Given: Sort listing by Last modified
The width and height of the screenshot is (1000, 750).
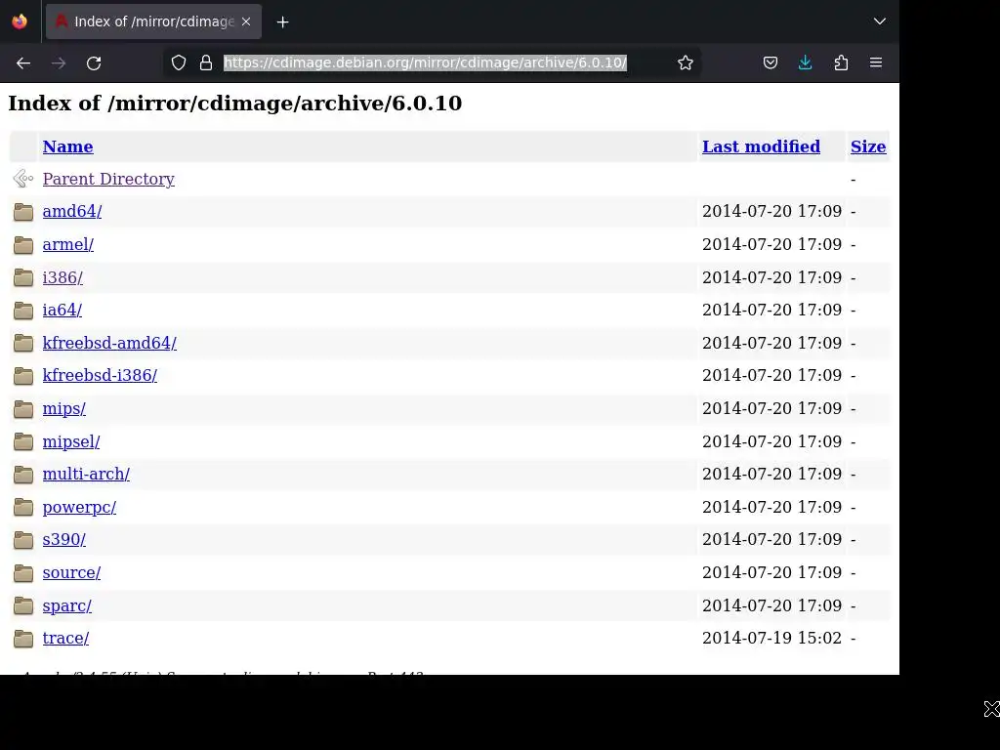Looking at the screenshot, I should click(761, 146).
